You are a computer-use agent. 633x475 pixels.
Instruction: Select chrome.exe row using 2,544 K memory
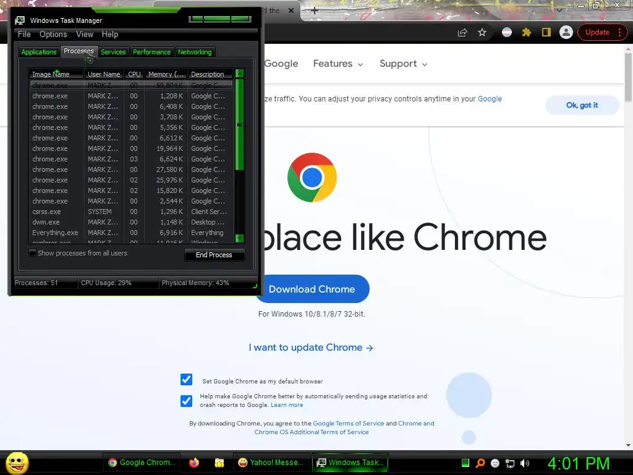pos(131,201)
